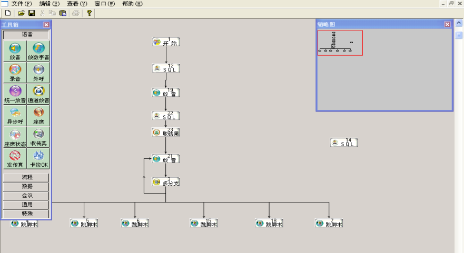Select the 统一放音 tool

point(15,94)
